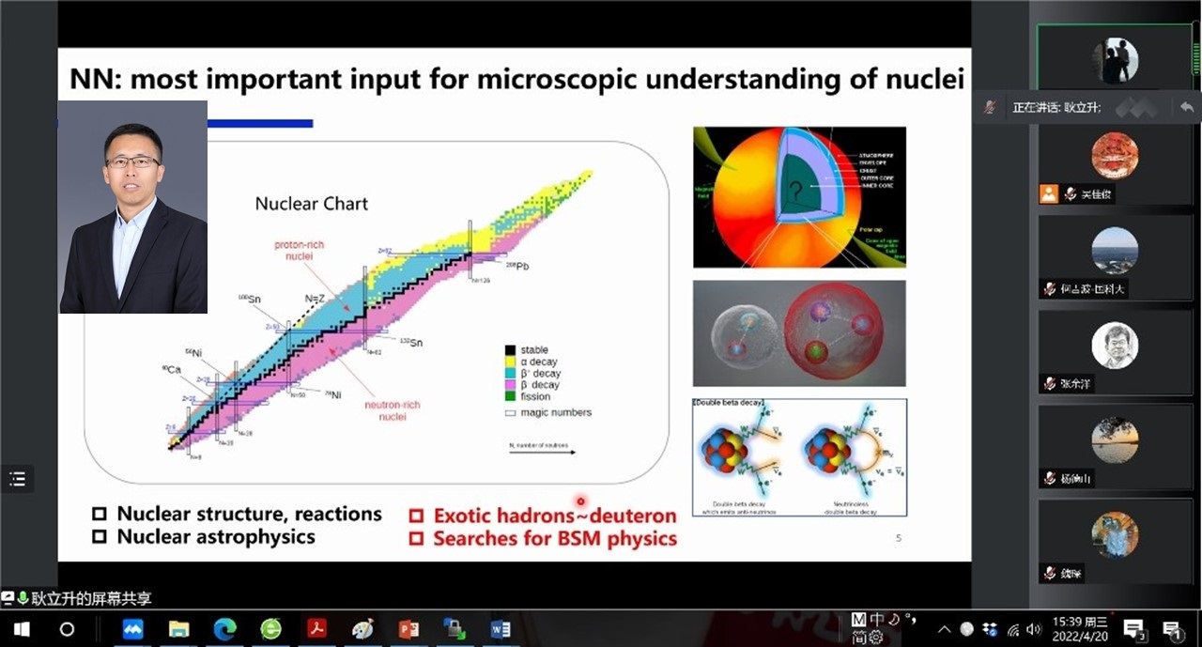Image resolution: width=1202 pixels, height=647 pixels.
Task: Click the reply arrow in the speaking banner
Action: click(x=1186, y=107)
